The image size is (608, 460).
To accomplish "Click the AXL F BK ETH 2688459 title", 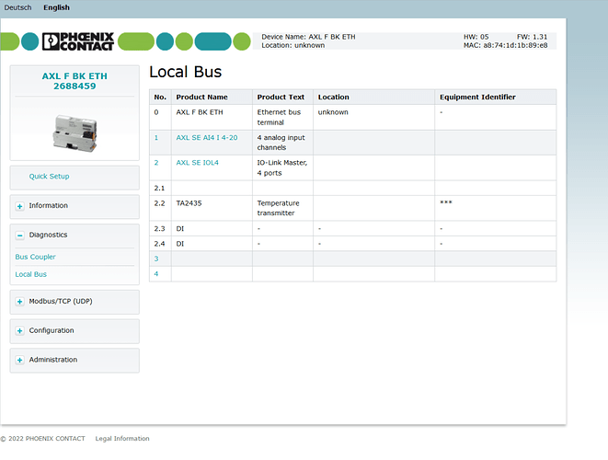I will coord(75,81).
